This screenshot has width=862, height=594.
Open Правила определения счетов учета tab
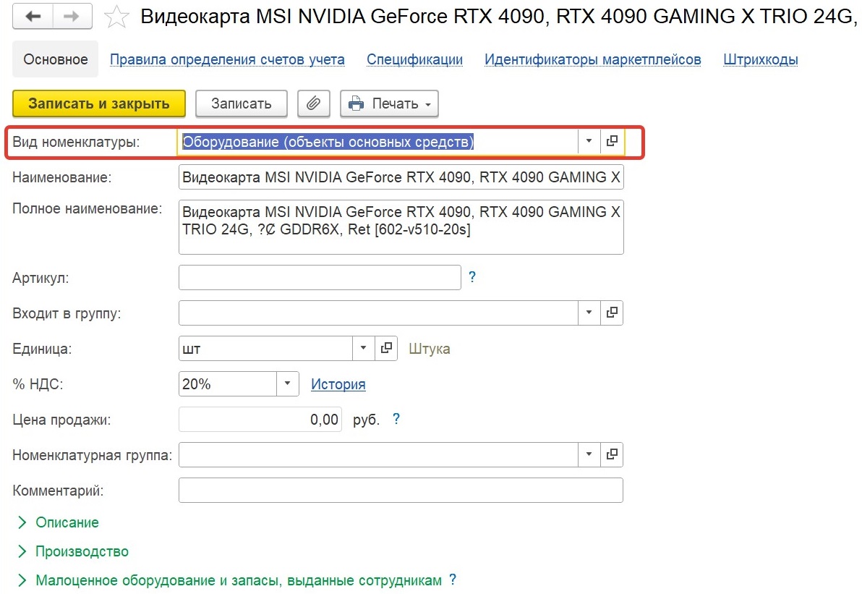pyautogui.click(x=227, y=59)
